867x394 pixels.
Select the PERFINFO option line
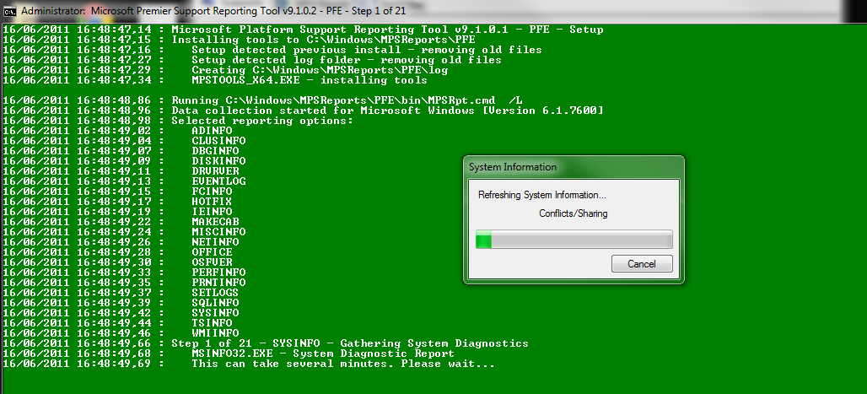pos(124,273)
